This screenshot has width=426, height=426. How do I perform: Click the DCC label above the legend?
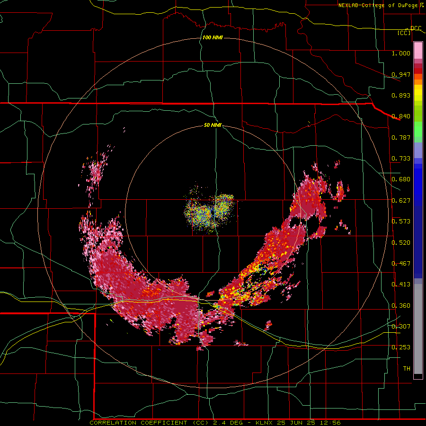tap(416, 28)
